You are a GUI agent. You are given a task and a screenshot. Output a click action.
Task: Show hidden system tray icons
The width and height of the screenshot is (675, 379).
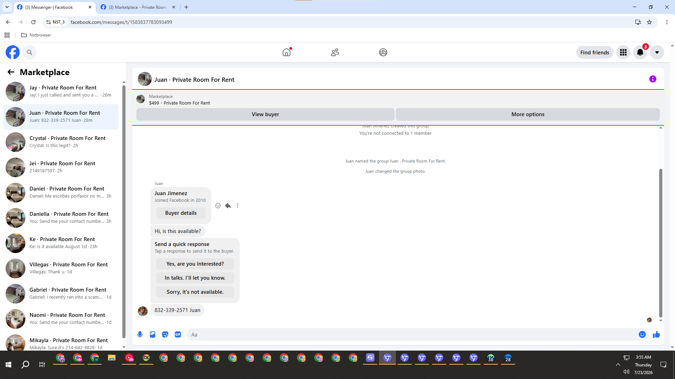tap(618, 365)
